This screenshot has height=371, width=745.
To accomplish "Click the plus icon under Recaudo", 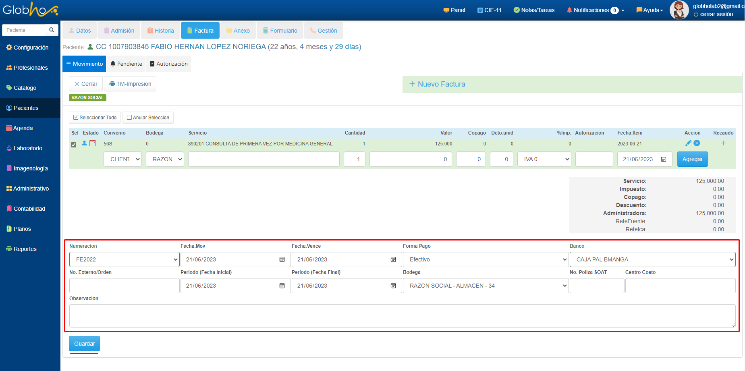I will 723,143.
